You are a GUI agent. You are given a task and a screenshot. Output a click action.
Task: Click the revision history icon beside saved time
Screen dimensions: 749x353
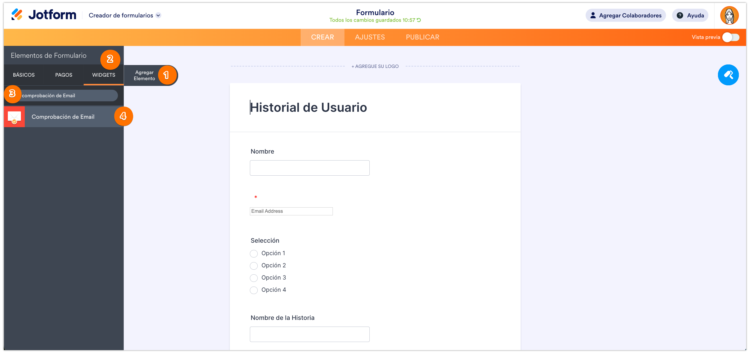click(x=419, y=20)
